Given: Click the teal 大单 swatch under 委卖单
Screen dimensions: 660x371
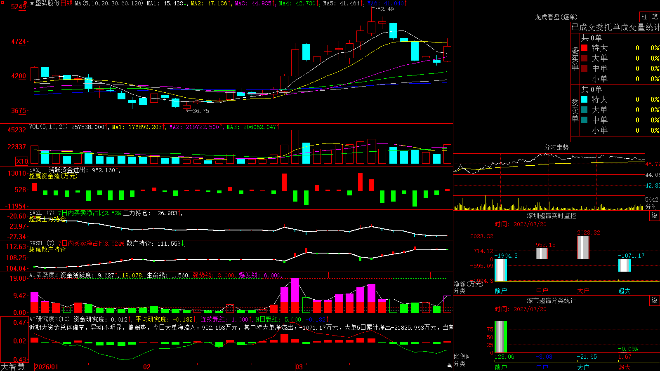Looking at the screenshot, I should (x=584, y=110).
